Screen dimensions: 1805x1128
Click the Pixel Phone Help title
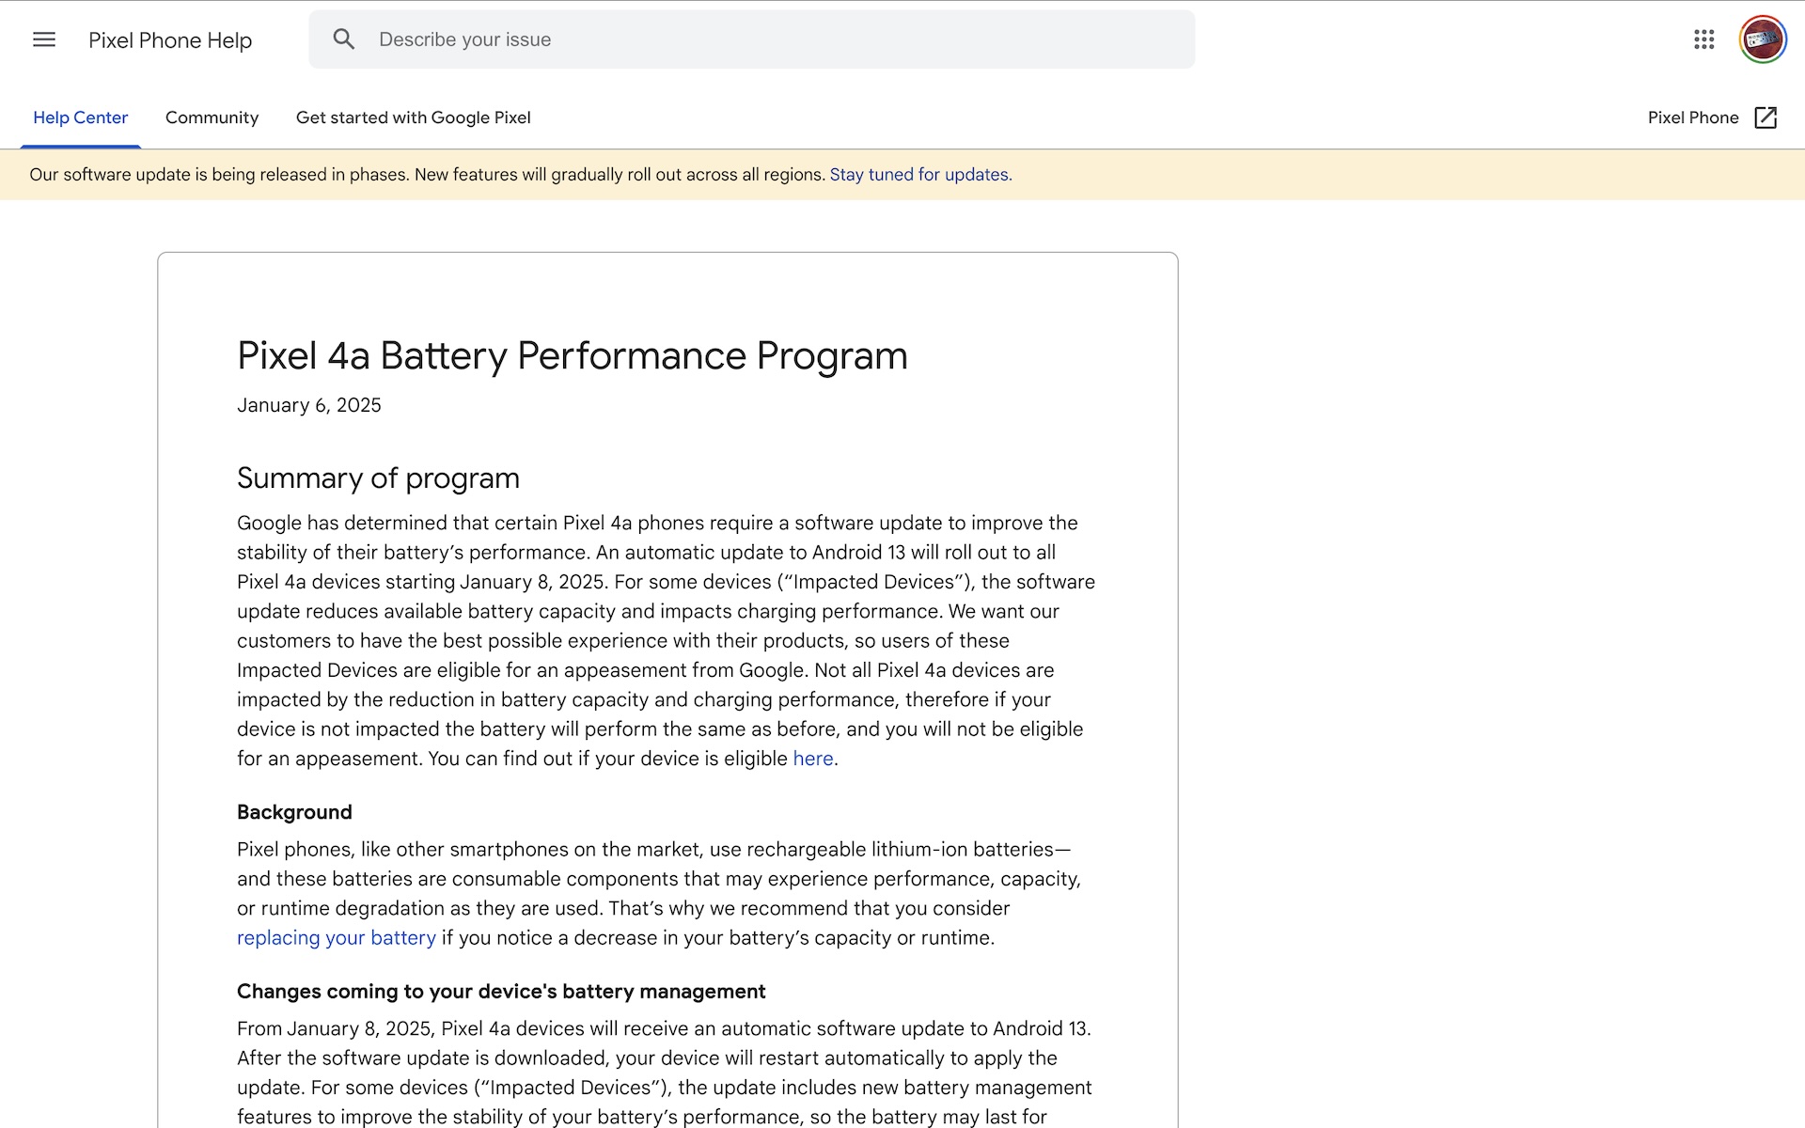click(170, 40)
